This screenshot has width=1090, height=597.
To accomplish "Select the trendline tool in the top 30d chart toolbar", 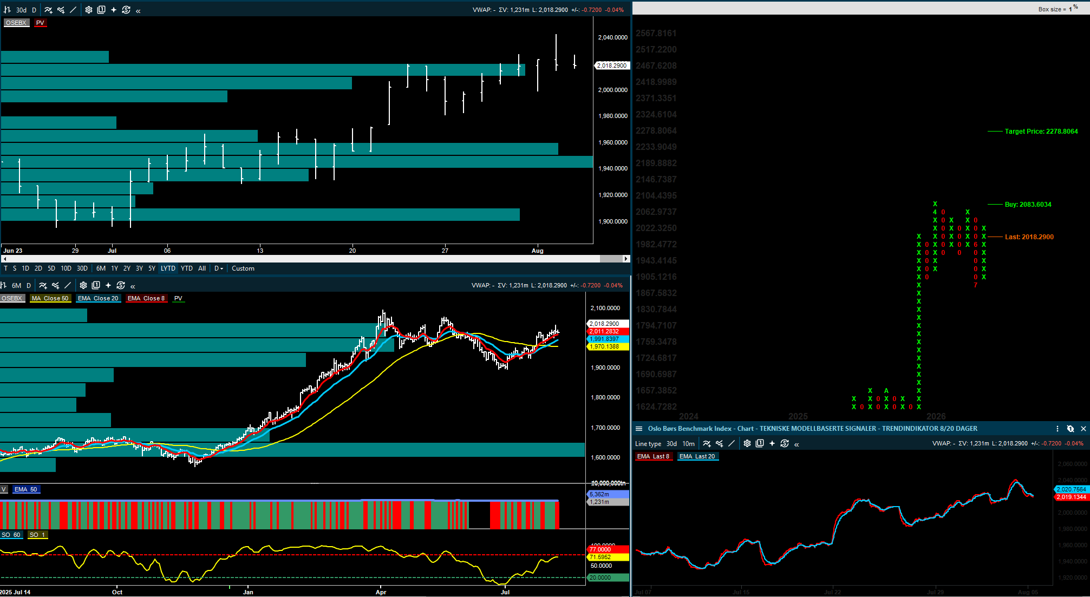I will click(73, 10).
